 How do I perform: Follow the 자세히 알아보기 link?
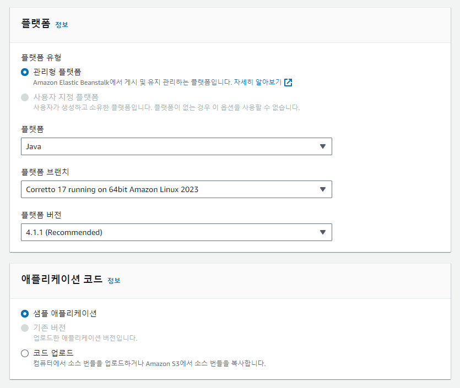click(x=257, y=83)
